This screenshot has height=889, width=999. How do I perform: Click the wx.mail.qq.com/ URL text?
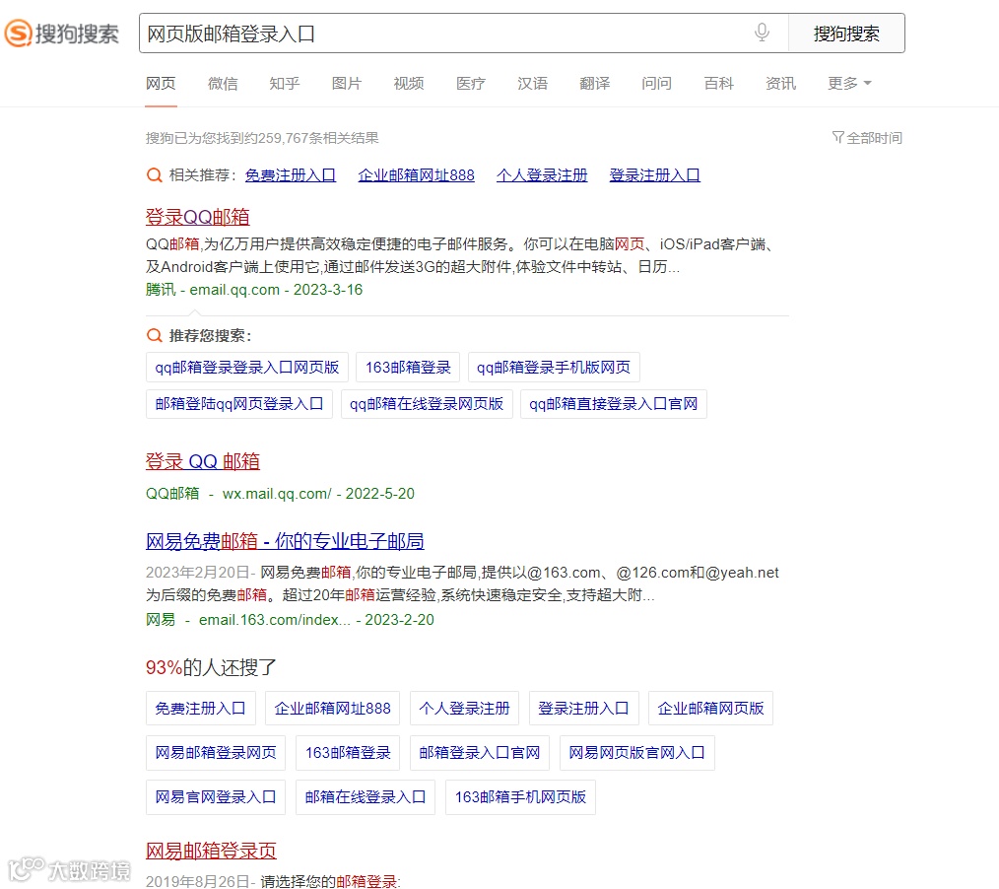(277, 494)
